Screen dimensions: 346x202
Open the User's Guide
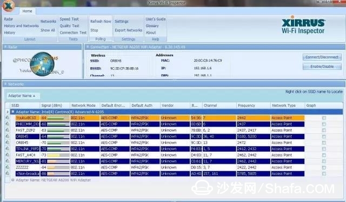[x=156, y=19]
